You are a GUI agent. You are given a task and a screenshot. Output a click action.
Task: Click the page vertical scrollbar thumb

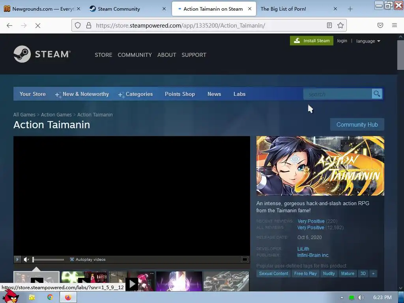(x=400, y=54)
